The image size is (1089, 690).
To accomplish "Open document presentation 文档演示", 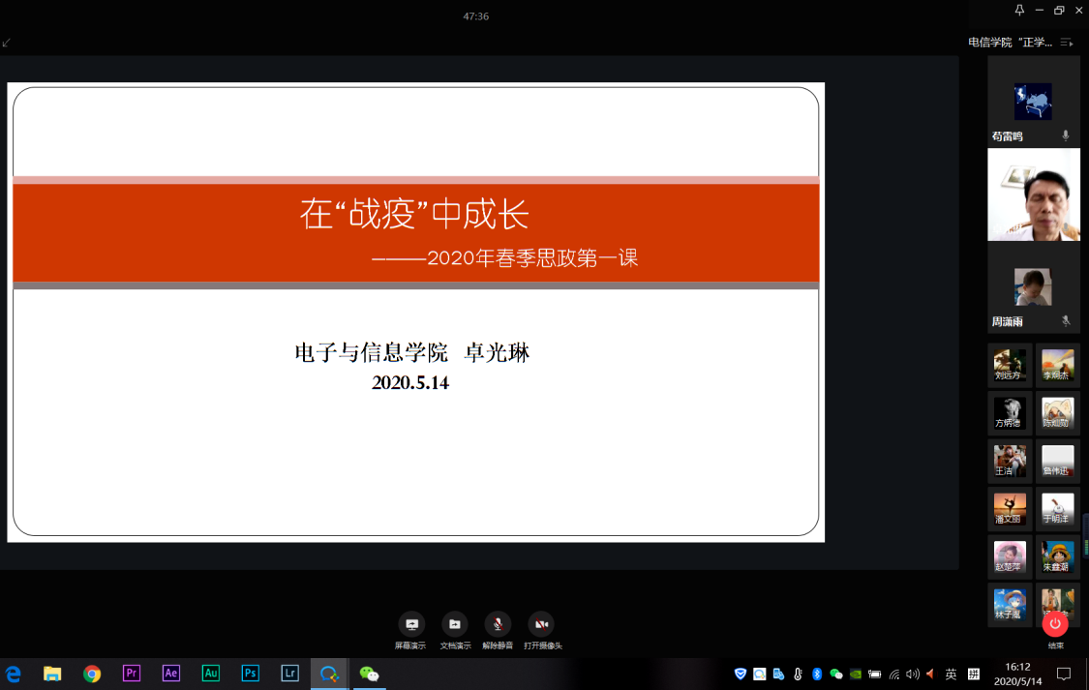I will point(455,625).
